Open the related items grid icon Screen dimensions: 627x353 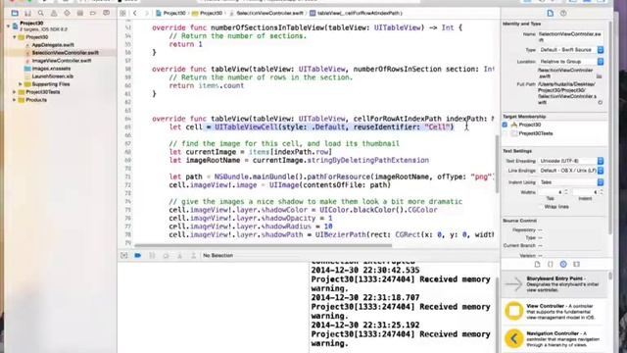click(x=122, y=13)
